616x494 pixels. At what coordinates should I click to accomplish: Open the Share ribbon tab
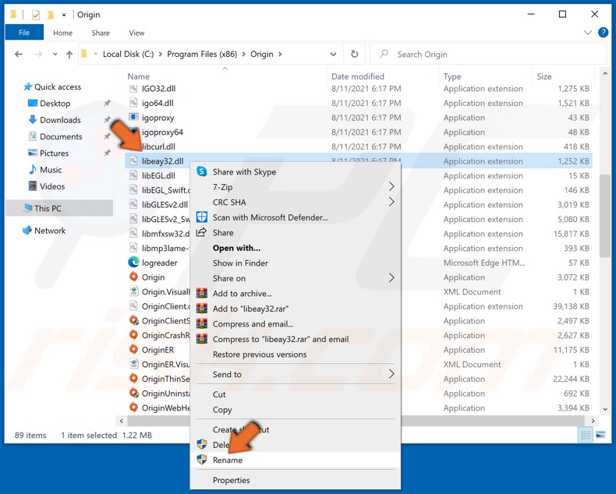(x=101, y=33)
